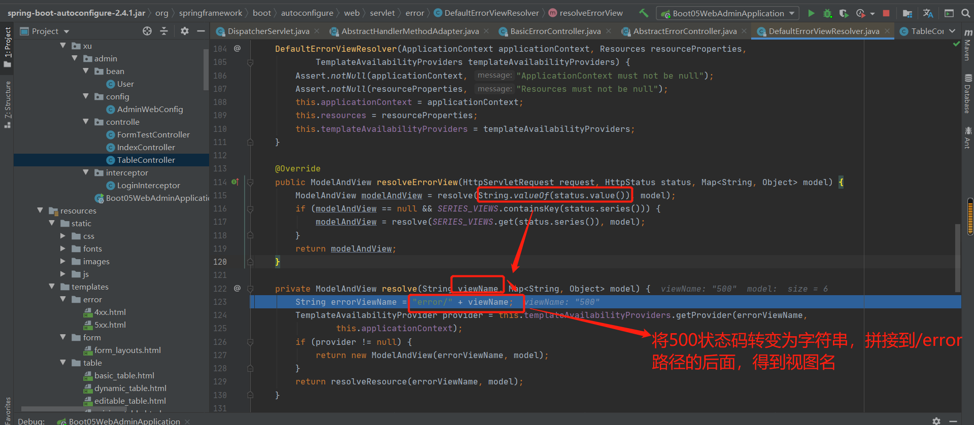
Task: Open profiler run options dropdown arrow
Action: pos(872,14)
